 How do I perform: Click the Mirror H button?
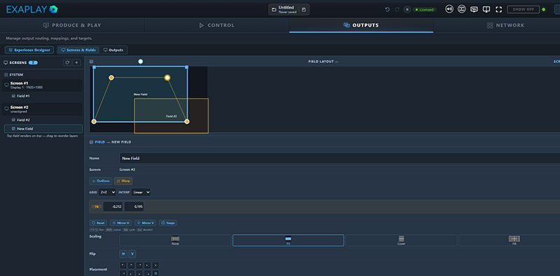coord(120,223)
